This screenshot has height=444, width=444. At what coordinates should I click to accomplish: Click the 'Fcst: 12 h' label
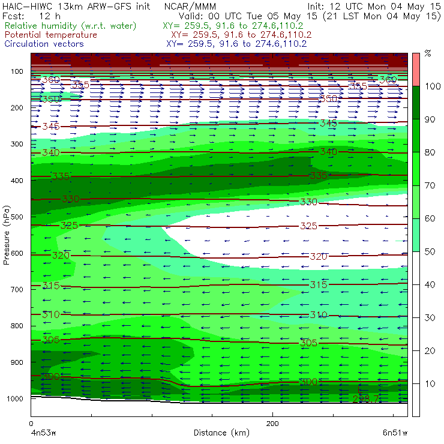pyautogui.click(x=31, y=16)
